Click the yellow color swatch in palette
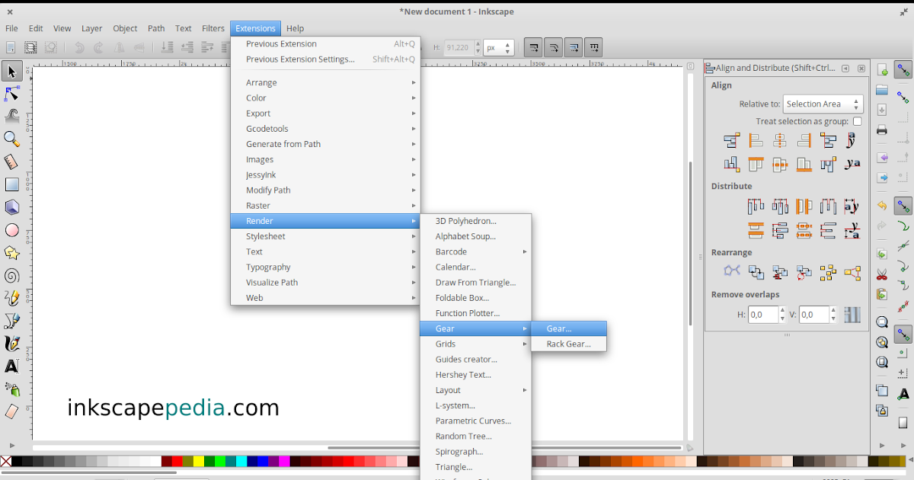This screenshot has height=480, width=914. click(199, 462)
